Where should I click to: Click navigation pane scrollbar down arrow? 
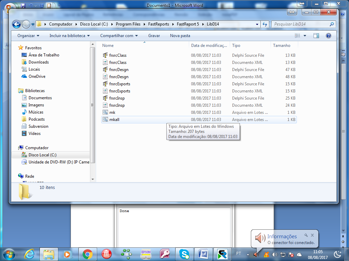pyautogui.click(x=93, y=179)
